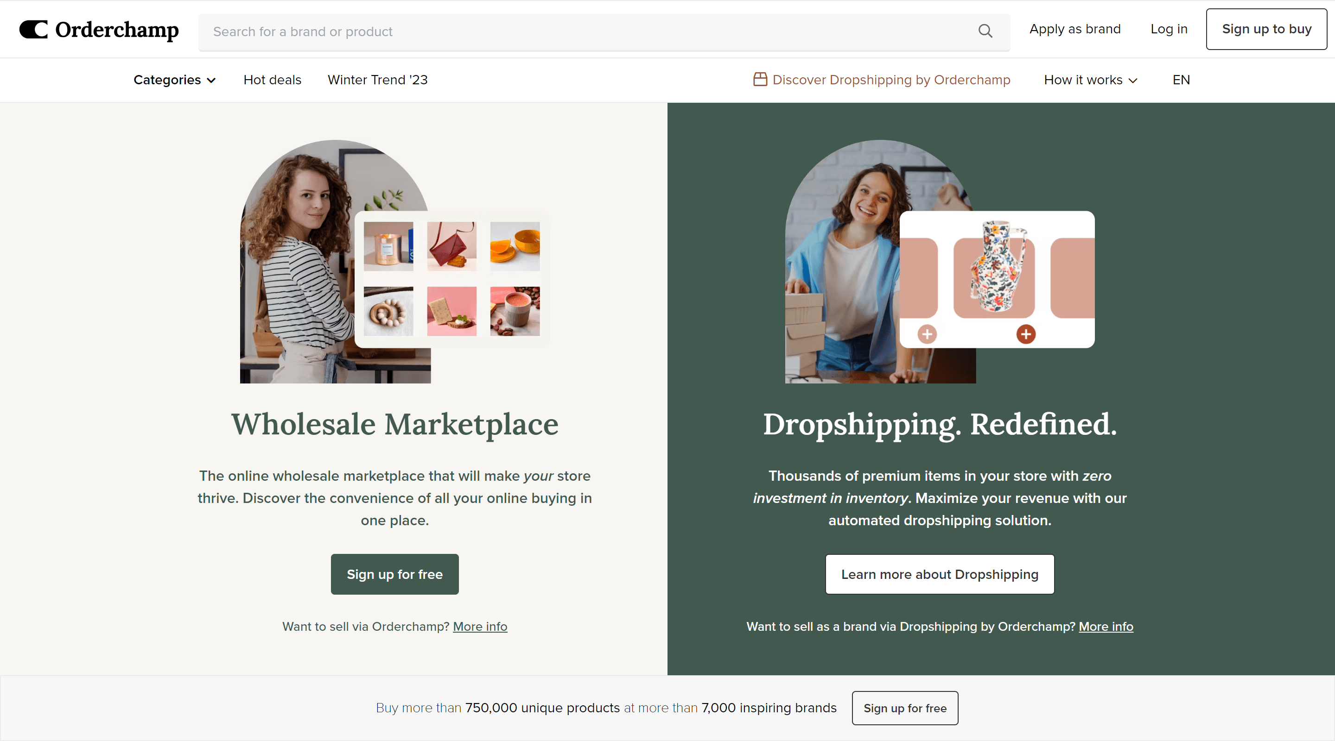Viewport: 1335px width, 741px height.
Task: Open the Categories dropdown
Action: [x=174, y=80]
